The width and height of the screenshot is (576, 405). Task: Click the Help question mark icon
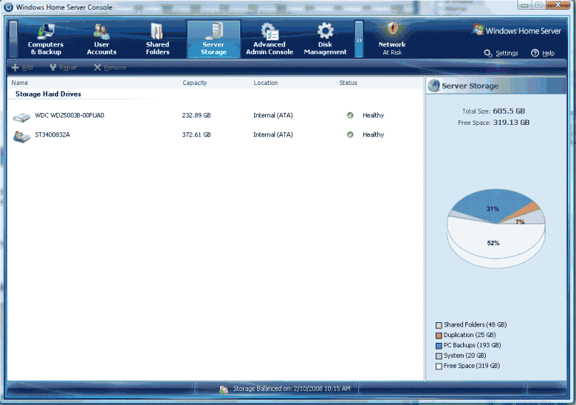[535, 53]
